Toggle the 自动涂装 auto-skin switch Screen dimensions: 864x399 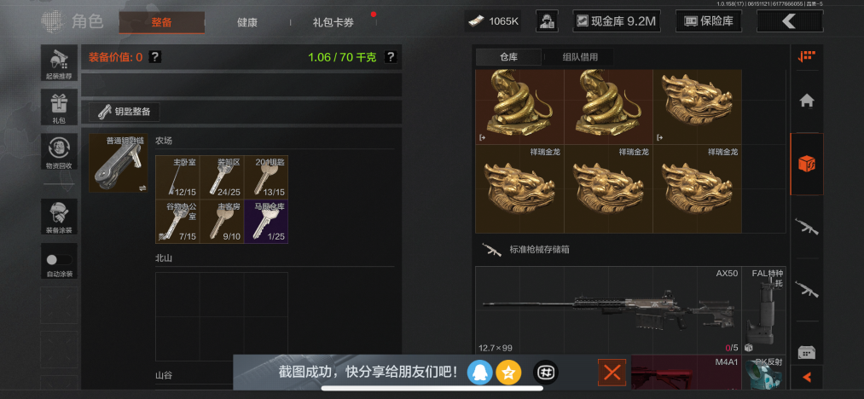pyautogui.click(x=59, y=259)
